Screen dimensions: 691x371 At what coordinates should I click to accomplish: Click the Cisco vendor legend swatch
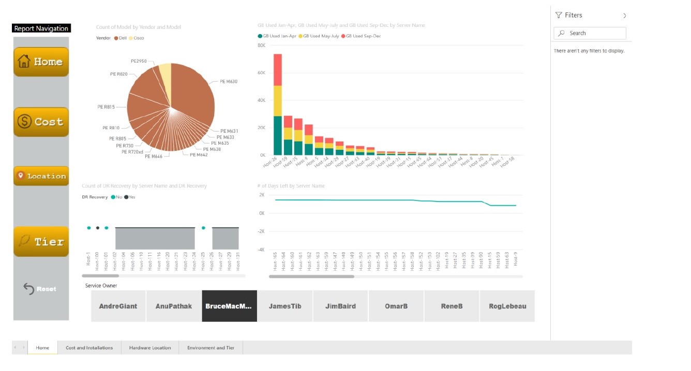pos(131,38)
